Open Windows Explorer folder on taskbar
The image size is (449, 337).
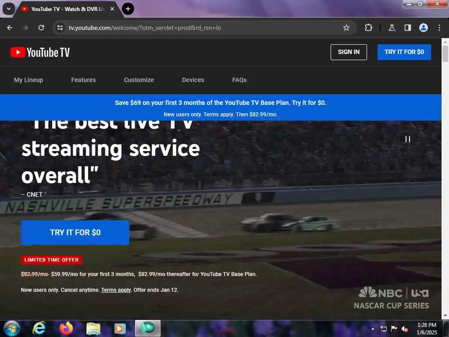coord(93,328)
